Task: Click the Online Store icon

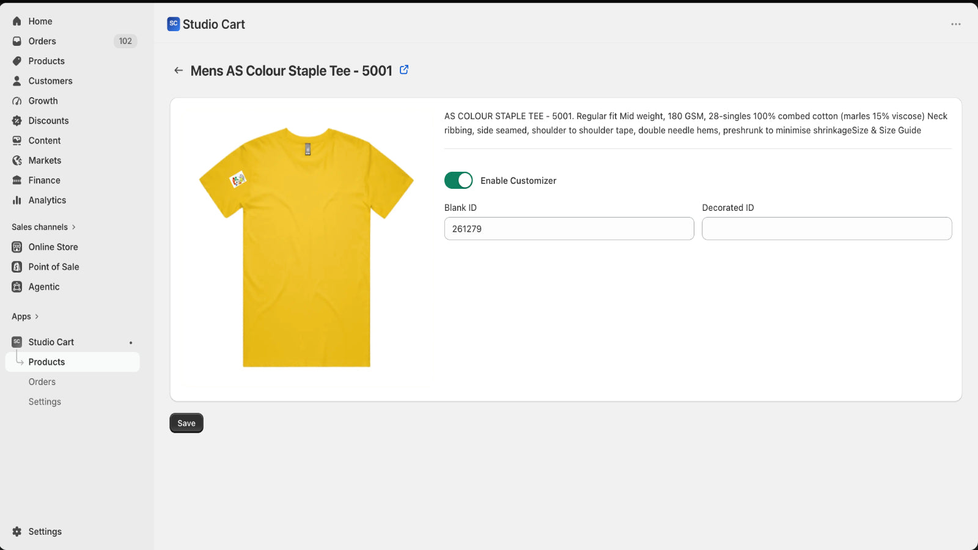Action: pos(17,247)
